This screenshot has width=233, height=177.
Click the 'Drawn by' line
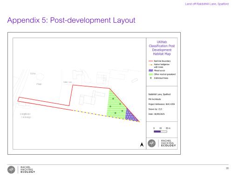pyautogui.click(x=155, y=109)
